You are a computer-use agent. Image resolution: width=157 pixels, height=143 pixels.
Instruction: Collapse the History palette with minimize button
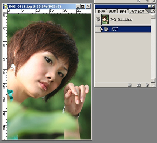point(149,6)
